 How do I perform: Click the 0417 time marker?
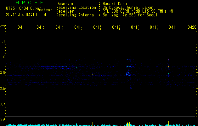click(x=135, y=27)
